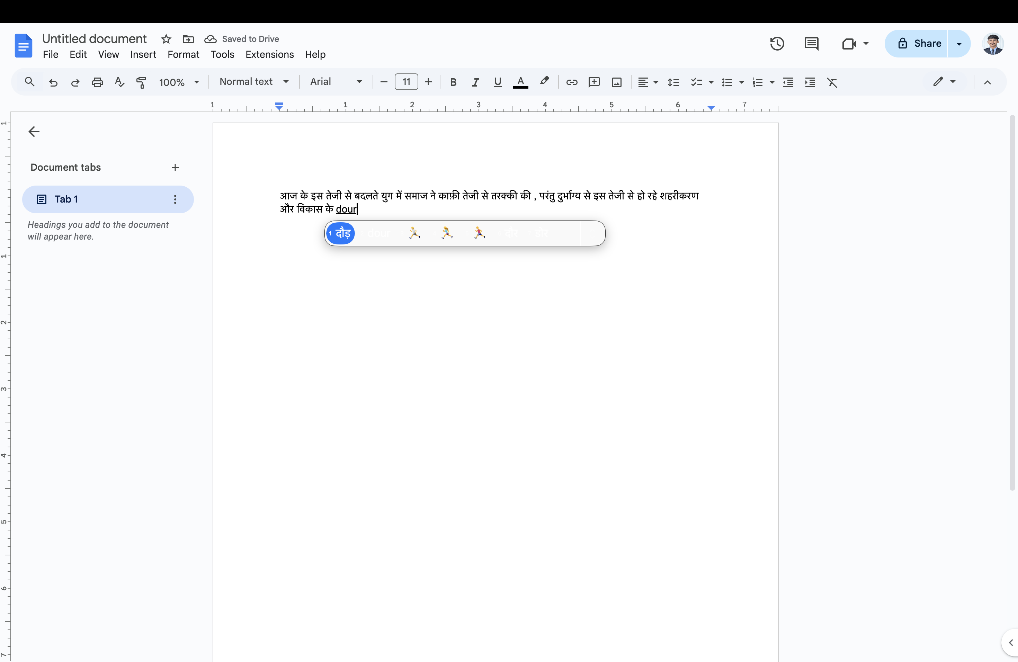Open the comments panel icon
Viewport: 1018px width, 662px height.
(811, 44)
